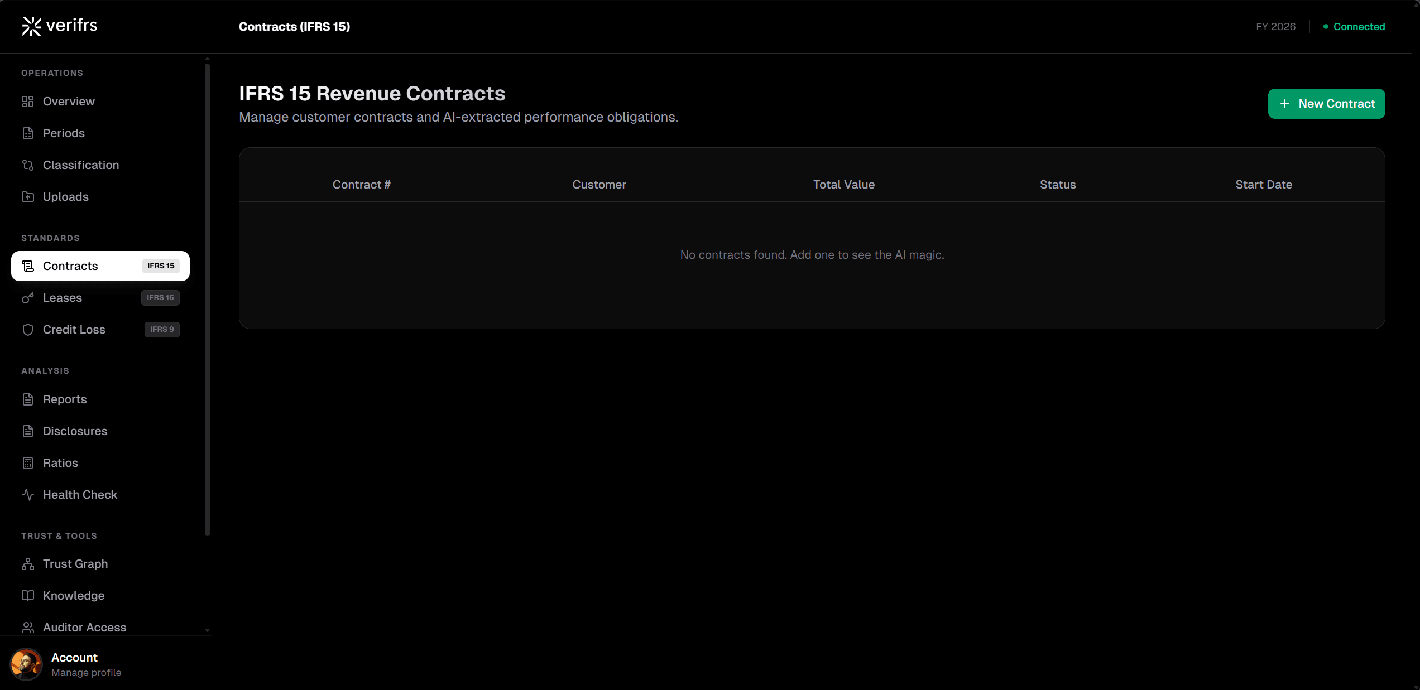Screen dimensions: 1420x690
Task: Click the Trust Graph network icon
Action: coord(28,564)
